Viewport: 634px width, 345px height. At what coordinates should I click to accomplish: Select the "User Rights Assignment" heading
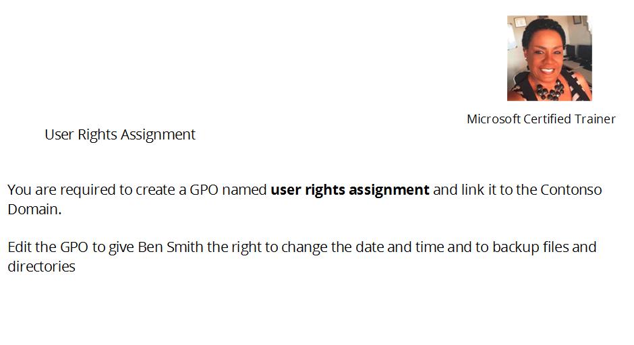[120, 135]
